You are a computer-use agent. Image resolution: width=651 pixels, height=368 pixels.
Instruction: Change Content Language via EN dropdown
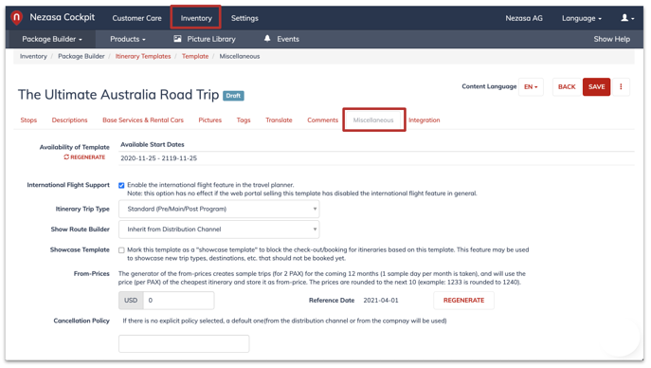coord(531,87)
